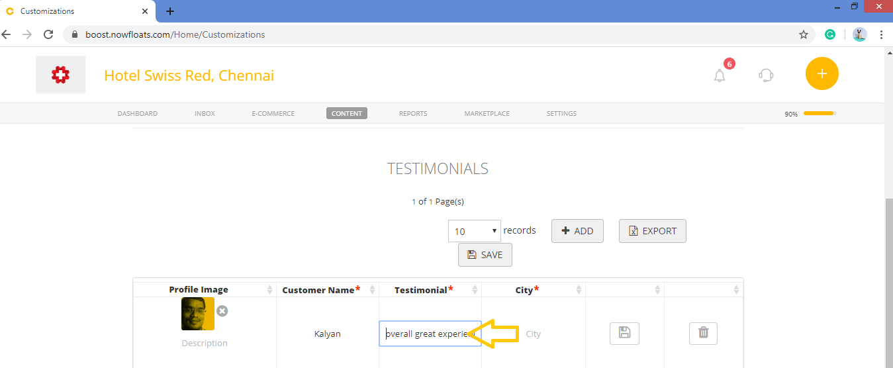Click the Kalyan customer name cell

pyautogui.click(x=328, y=334)
